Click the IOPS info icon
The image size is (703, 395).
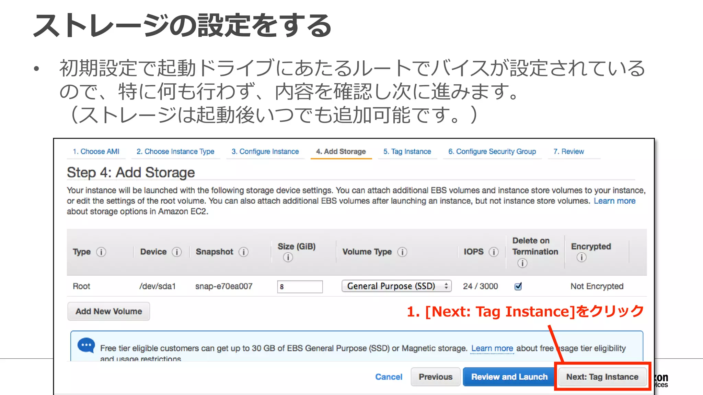pos(494,252)
